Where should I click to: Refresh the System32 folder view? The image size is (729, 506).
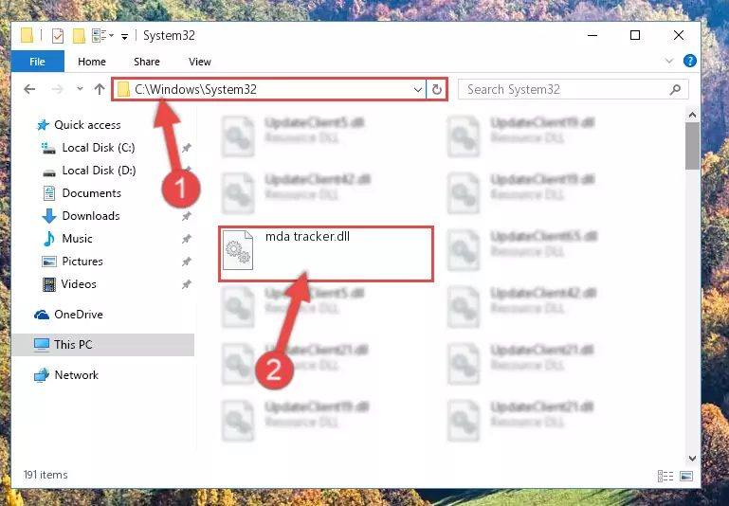437,90
